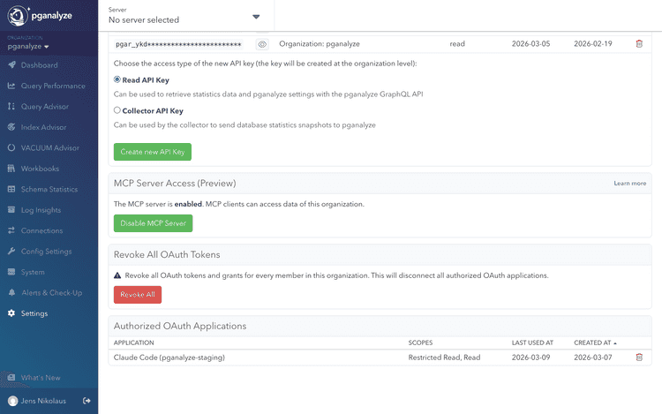
Task: Click the sign out icon
Action: (87, 401)
